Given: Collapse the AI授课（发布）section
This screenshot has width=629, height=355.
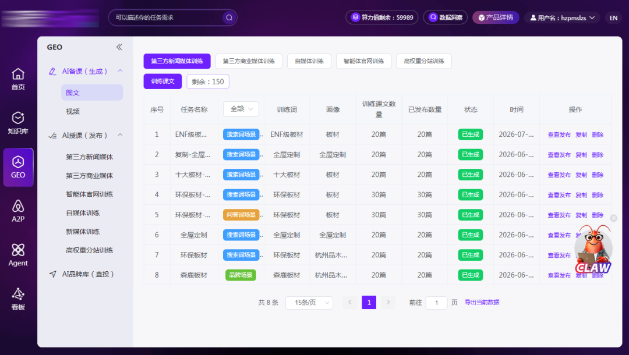Looking at the screenshot, I should (120, 135).
